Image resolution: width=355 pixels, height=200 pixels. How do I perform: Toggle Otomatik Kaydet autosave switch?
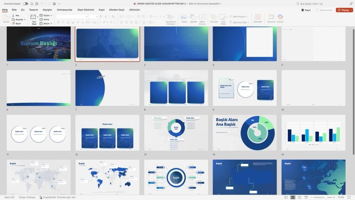pos(25,3)
